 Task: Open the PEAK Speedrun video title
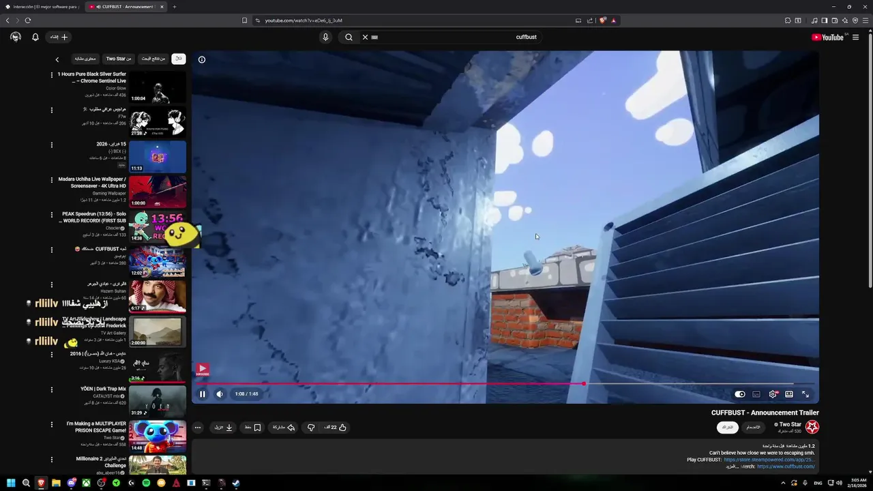click(93, 218)
